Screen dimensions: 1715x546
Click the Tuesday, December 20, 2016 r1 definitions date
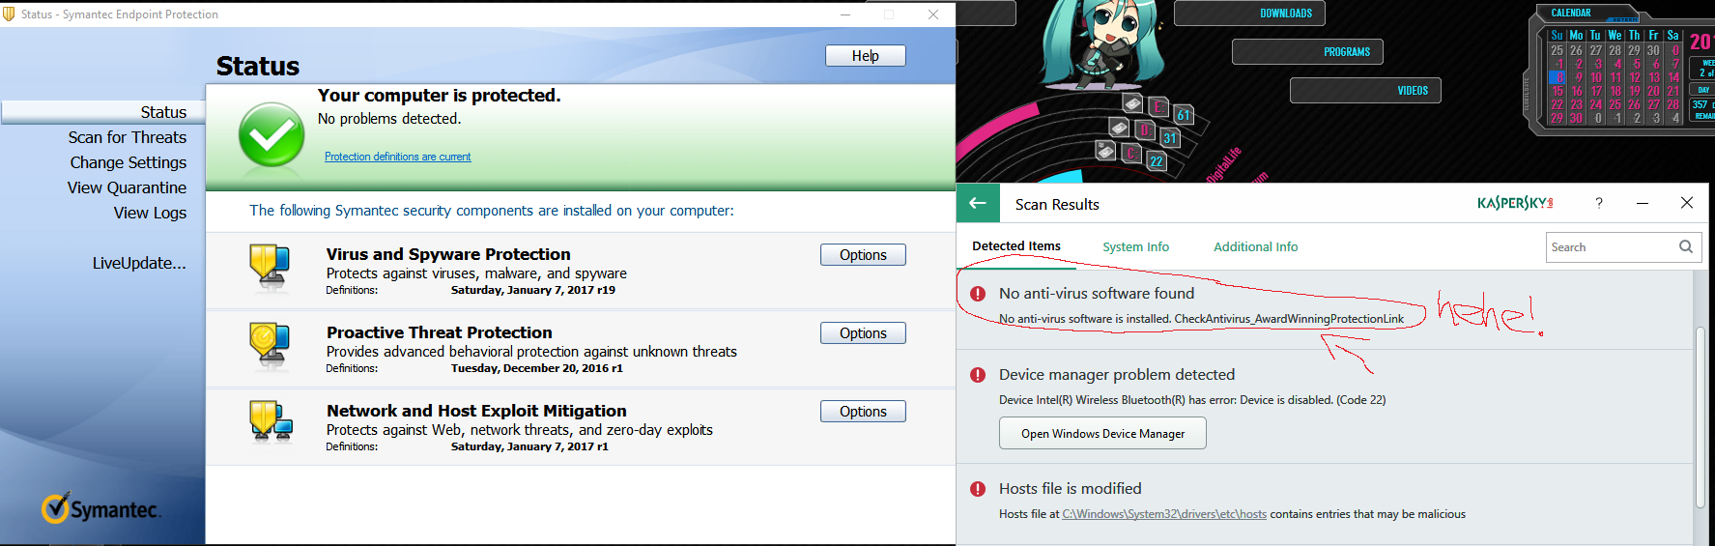pyautogui.click(x=537, y=368)
